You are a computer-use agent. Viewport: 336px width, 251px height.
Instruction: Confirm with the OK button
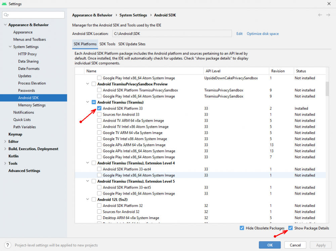click(x=270, y=245)
